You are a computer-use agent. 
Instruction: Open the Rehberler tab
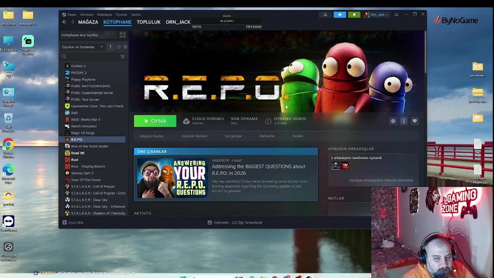[x=267, y=136]
